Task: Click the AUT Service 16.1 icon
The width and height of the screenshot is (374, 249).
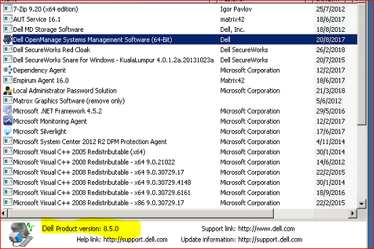Action: [8, 19]
